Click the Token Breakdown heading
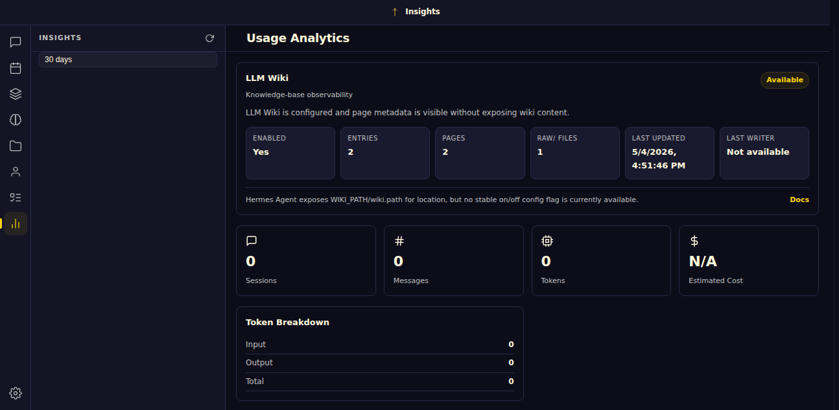The width and height of the screenshot is (839, 410). coord(287,323)
